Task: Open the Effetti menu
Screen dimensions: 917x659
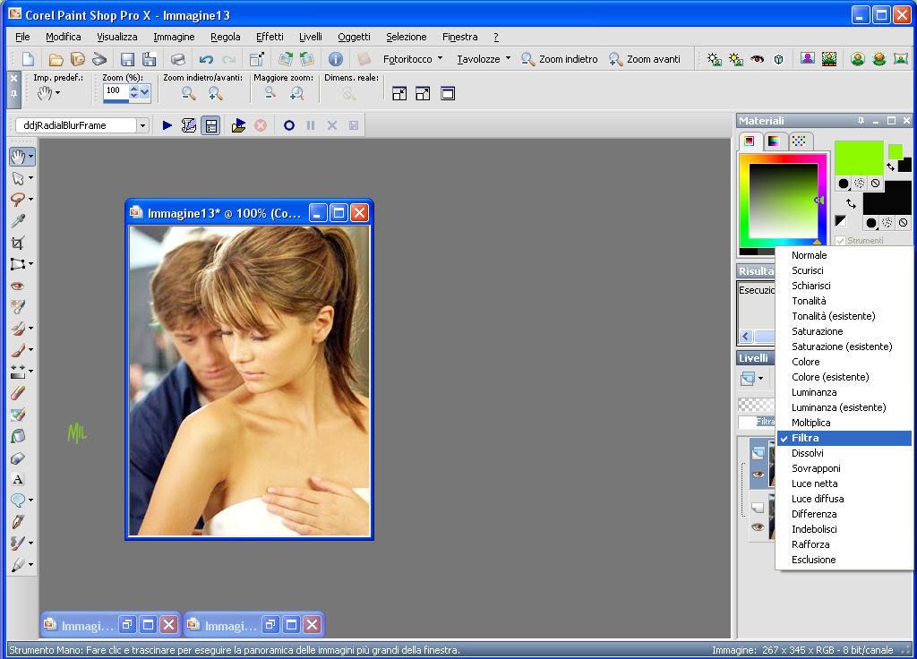Action: point(270,37)
